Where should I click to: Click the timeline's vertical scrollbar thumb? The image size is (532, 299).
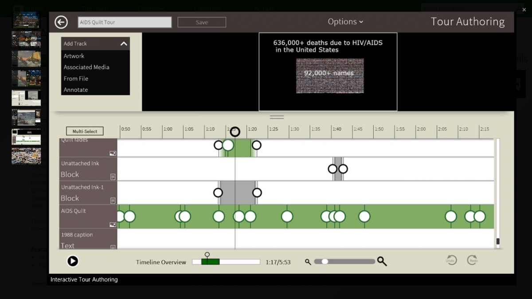click(498, 242)
